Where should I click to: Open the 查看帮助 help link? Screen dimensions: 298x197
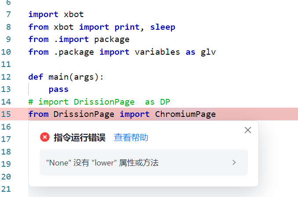[x=131, y=137]
